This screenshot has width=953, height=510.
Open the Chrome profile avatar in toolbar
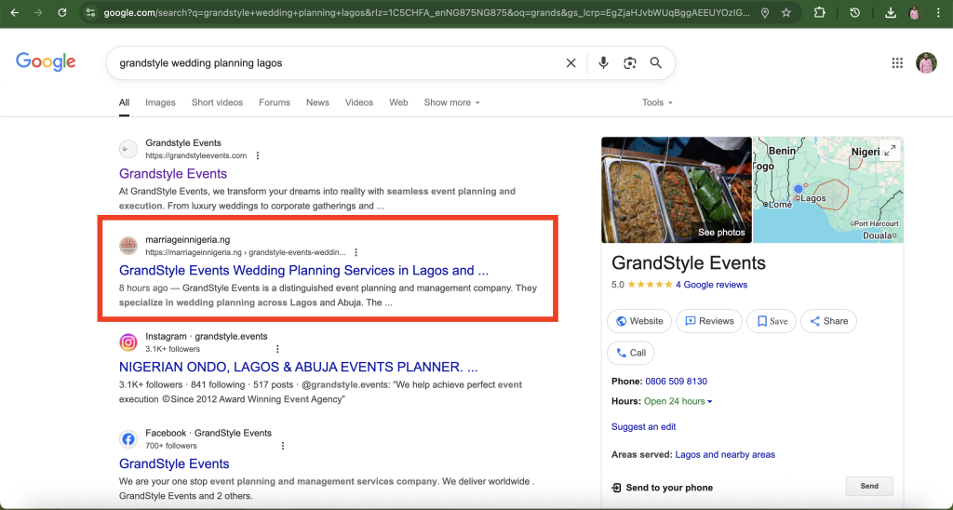915,13
